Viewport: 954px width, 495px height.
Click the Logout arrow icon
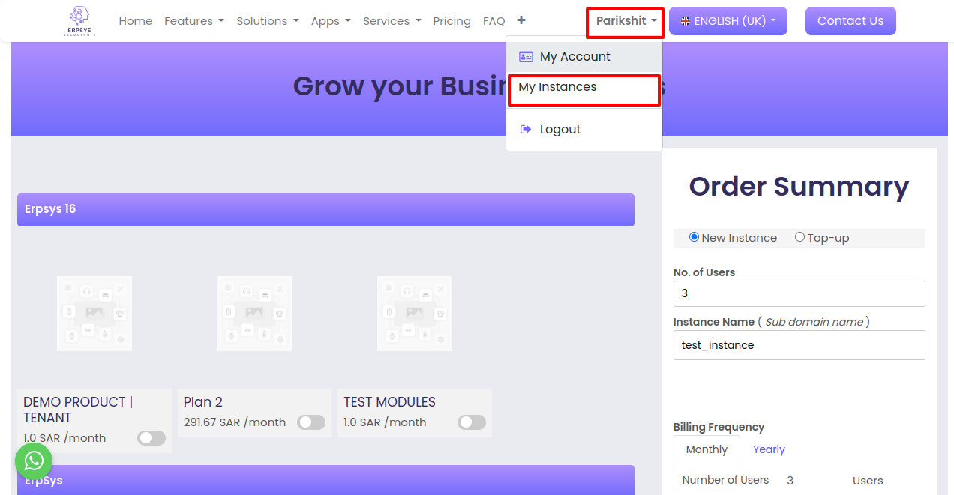526,130
